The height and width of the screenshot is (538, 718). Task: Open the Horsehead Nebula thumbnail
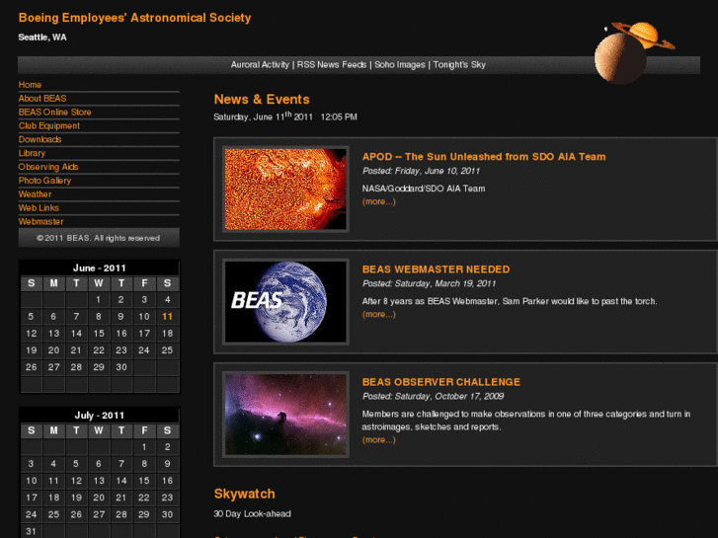pyautogui.click(x=285, y=415)
